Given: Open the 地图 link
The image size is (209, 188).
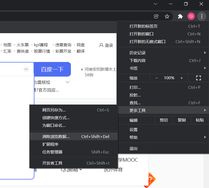Looking at the screenshot, I should tap(7, 45).
